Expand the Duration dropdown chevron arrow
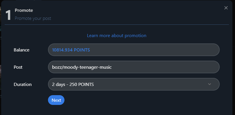The image size is (235, 115). point(210,84)
